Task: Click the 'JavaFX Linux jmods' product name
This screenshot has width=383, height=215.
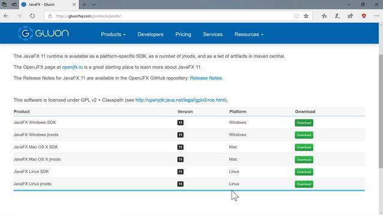Action: (x=32, y=183)
